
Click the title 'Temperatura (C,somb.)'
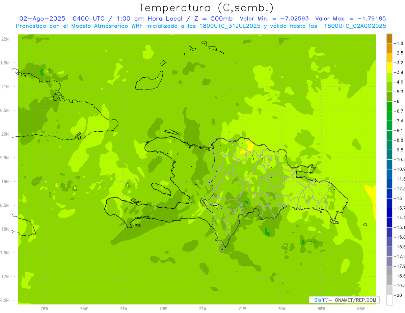(x=206, y=8)
